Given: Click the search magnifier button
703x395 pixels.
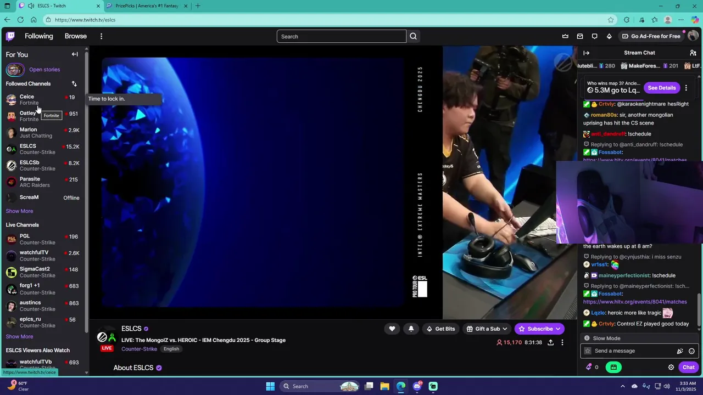Looking at the screenshot, I should [x=414, y=36].
